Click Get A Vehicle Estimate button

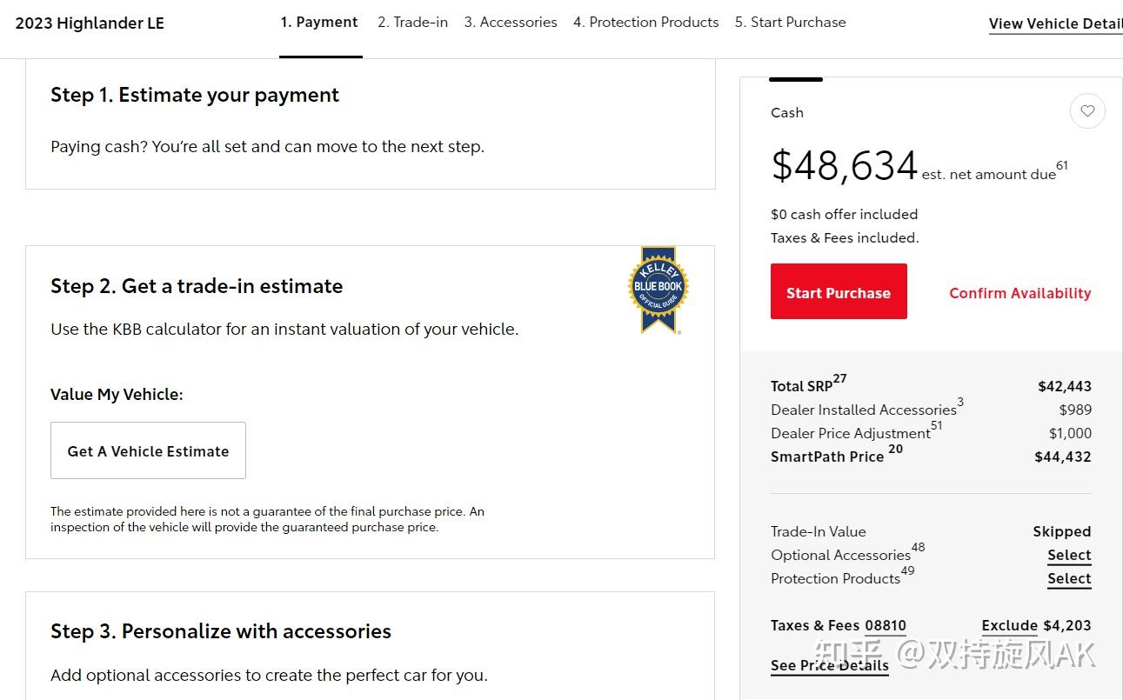pyautogui.click(x=148, y=450)
